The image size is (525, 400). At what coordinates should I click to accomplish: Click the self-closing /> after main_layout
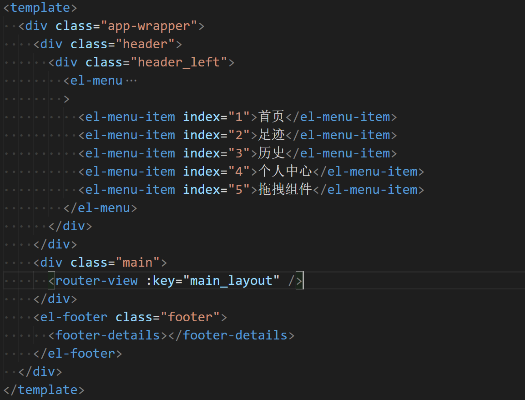295,281
